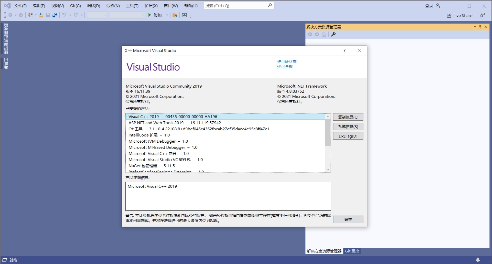The image size is (492, 264).
Task: Click the DxDiag(D) button
Action: click(348, 136)
